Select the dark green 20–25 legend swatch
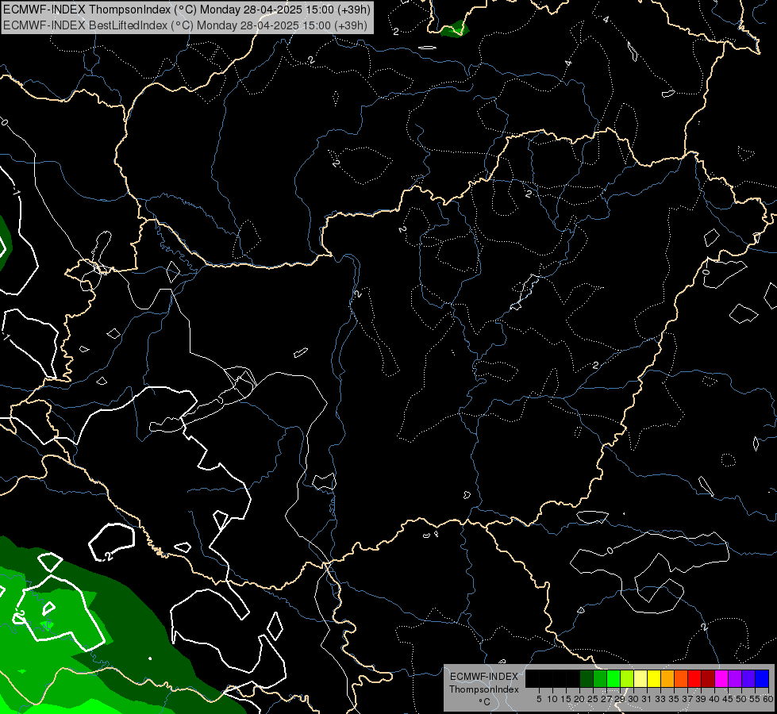777x714 pixels. click(587, 678)
